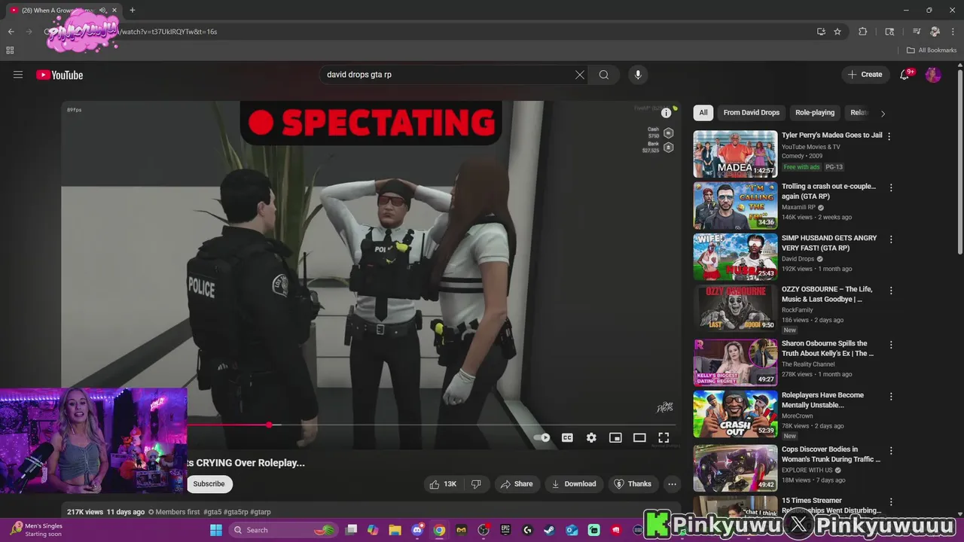Viewport: 964px width, 542px height.
Task: Bookmark this page with the star
Action: (837, 32)
